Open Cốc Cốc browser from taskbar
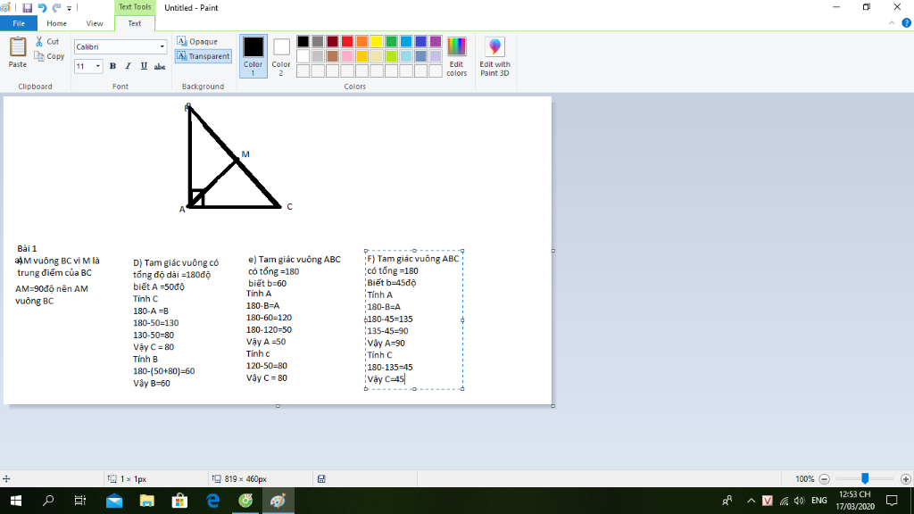Viewport: 914px width, 514px height. [x=245, y=501]
